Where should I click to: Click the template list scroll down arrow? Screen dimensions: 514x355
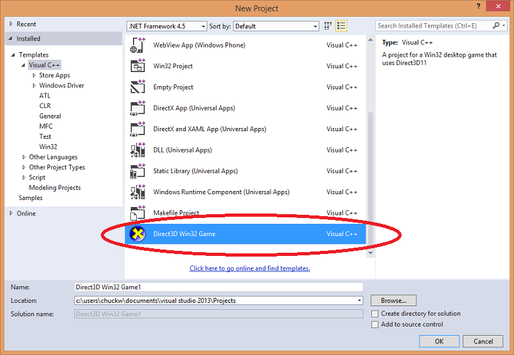point(371,253)
